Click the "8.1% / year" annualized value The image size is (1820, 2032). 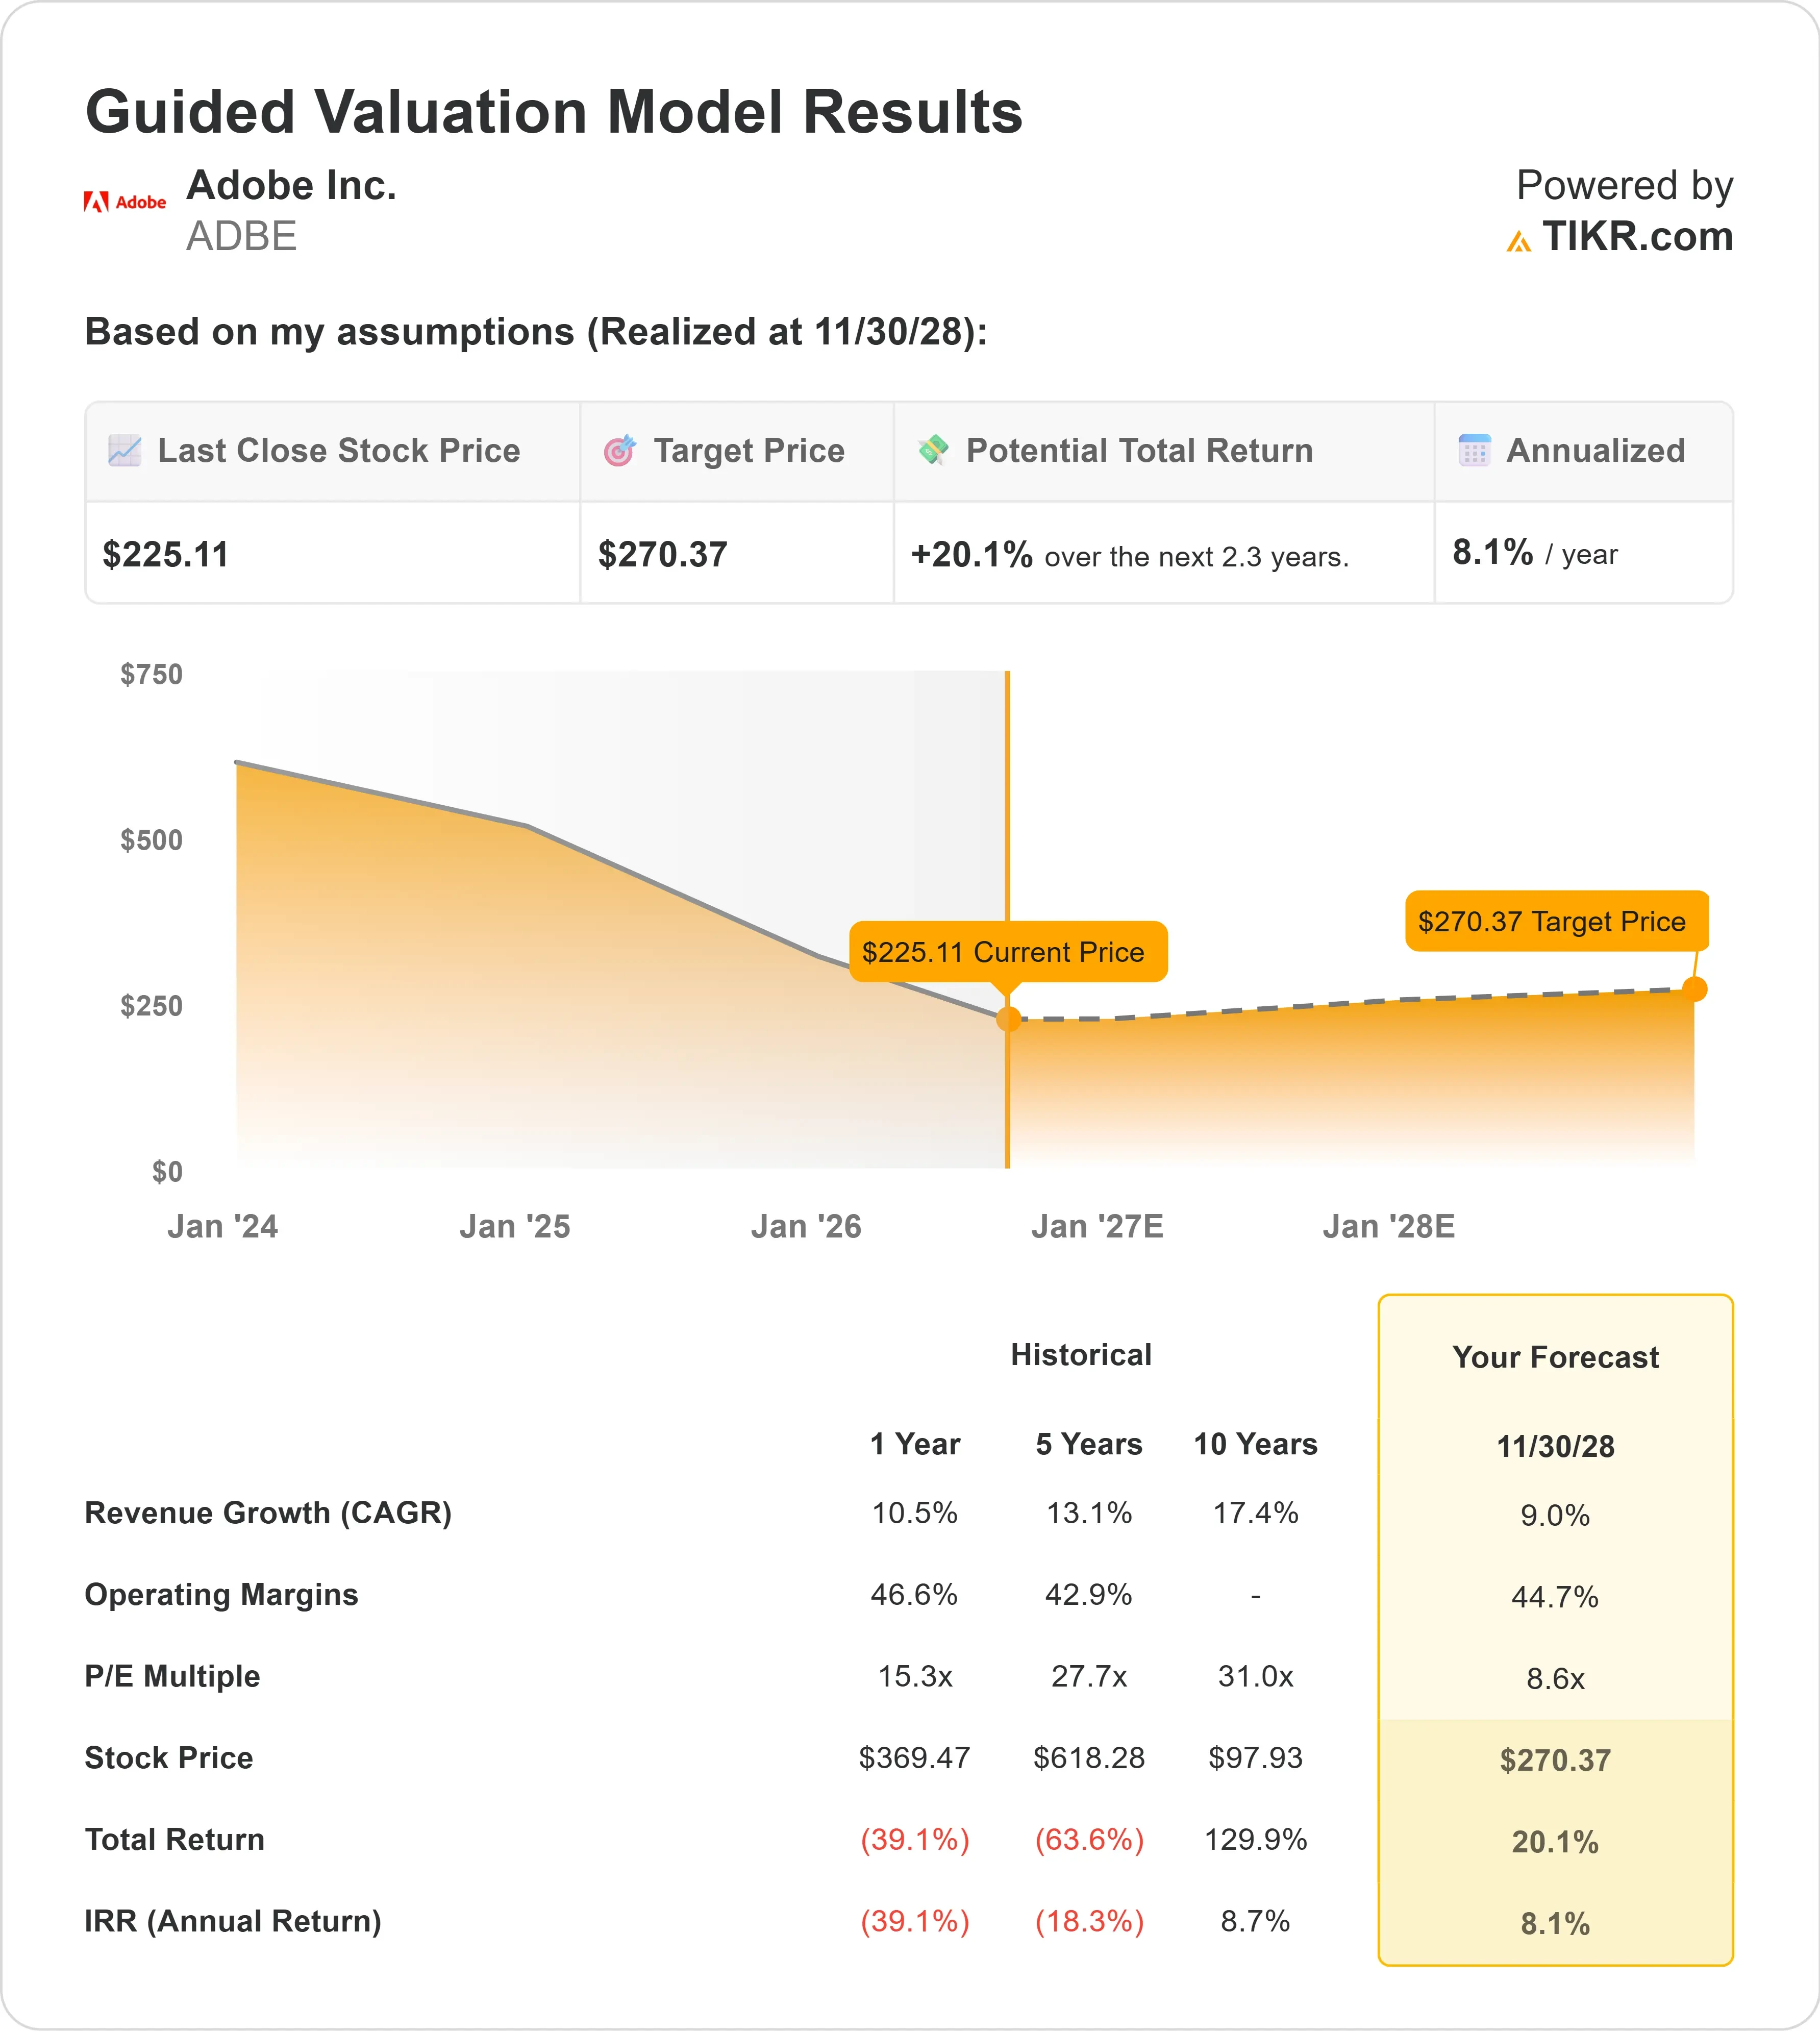point(1535,553)
